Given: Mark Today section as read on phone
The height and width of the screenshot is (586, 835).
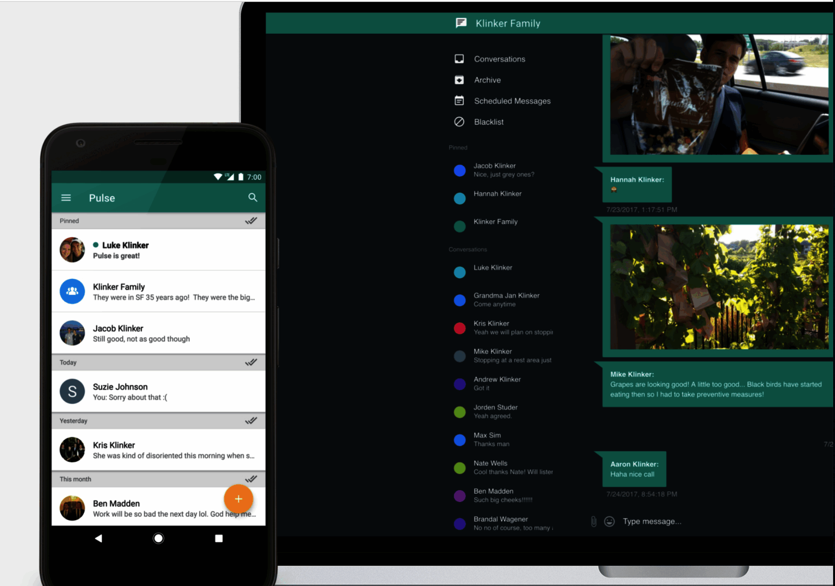Looking at the screenshot, I should [x=251, y=362].
